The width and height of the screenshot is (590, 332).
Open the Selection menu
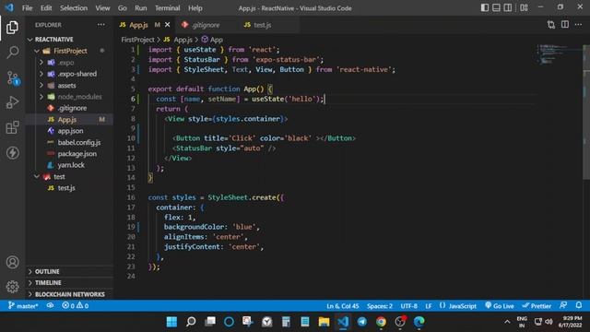pos(74,8)
